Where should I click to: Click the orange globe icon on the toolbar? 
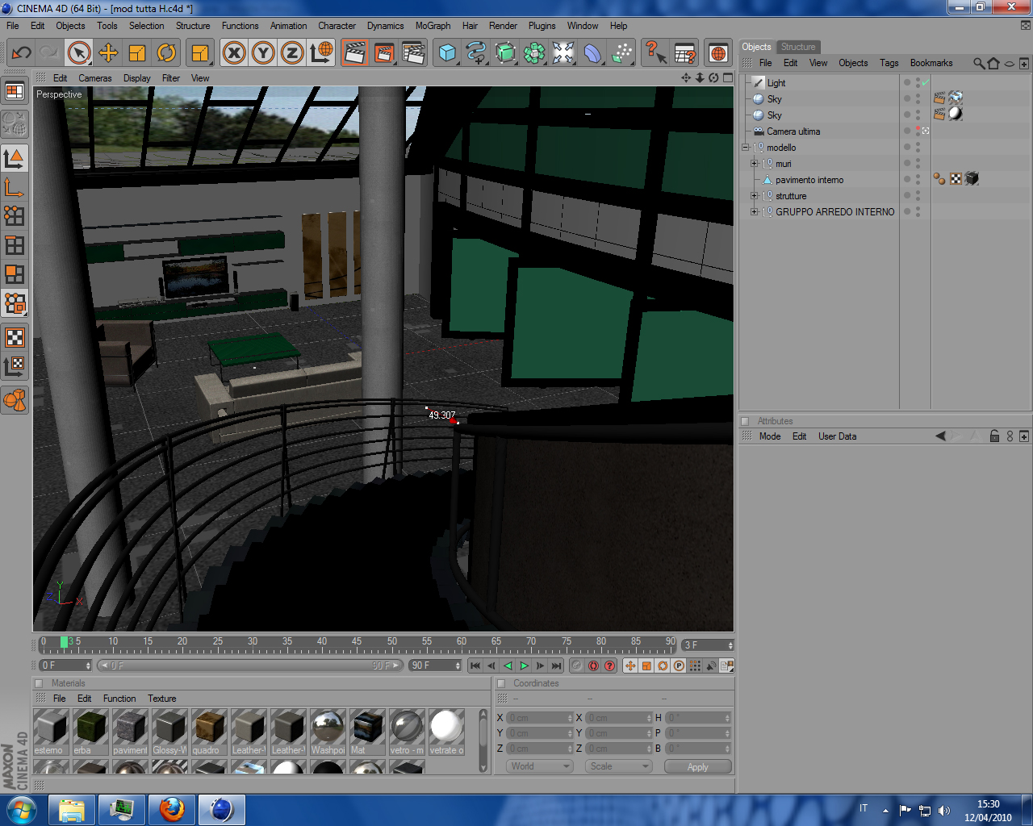717,53
